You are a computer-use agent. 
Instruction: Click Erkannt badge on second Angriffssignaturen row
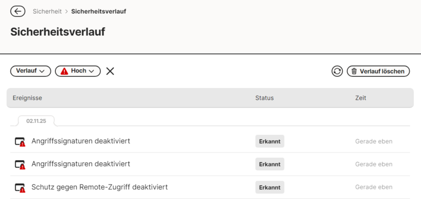tap(270, 164)
